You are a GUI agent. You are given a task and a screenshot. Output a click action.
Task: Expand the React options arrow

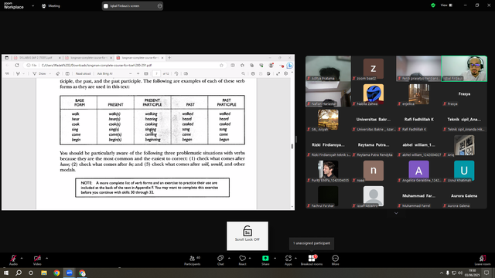[x=250, y=258]
